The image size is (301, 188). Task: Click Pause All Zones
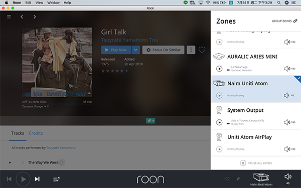[256, 163]
